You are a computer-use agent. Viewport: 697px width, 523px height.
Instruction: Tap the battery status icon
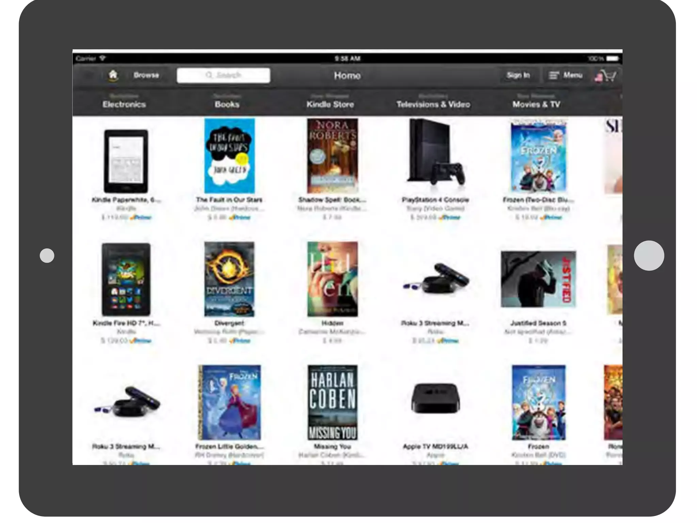pyautogui.click(x=613, y=59)
